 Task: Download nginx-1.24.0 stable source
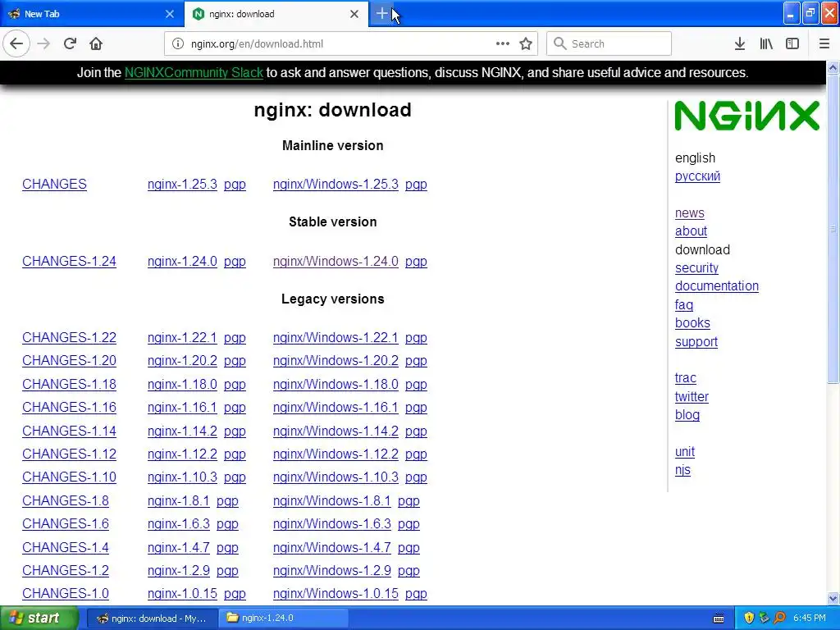coord(182,262)
